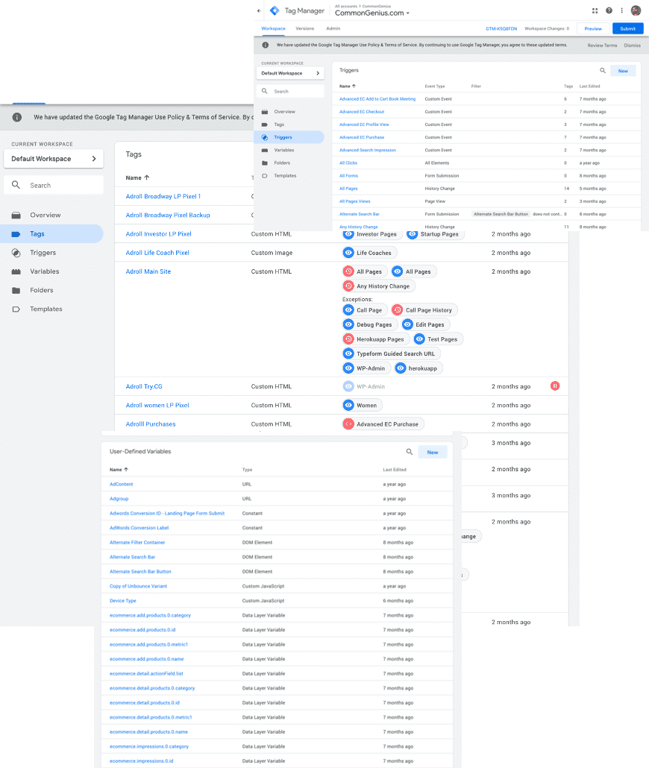Open the Adroll Main Site tag
649x768 pixels.
(x=148, y=271)
